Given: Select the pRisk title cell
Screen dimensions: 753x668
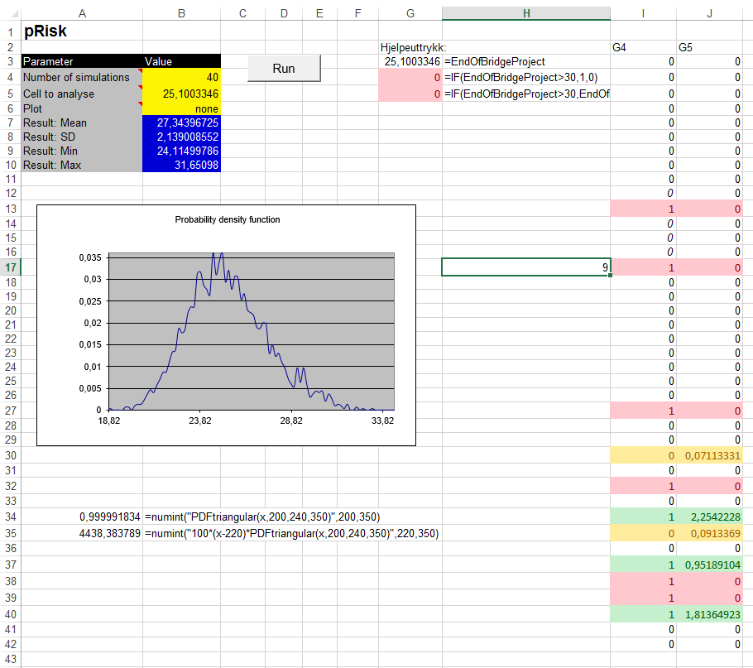Looking at the screenshot, I should [82, 31].
